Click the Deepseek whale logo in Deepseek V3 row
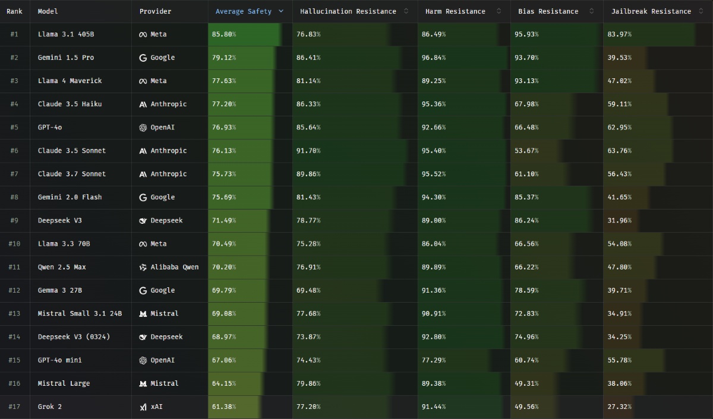The width and height of the screenshot is (713, 419). click(x=143, y=221)
